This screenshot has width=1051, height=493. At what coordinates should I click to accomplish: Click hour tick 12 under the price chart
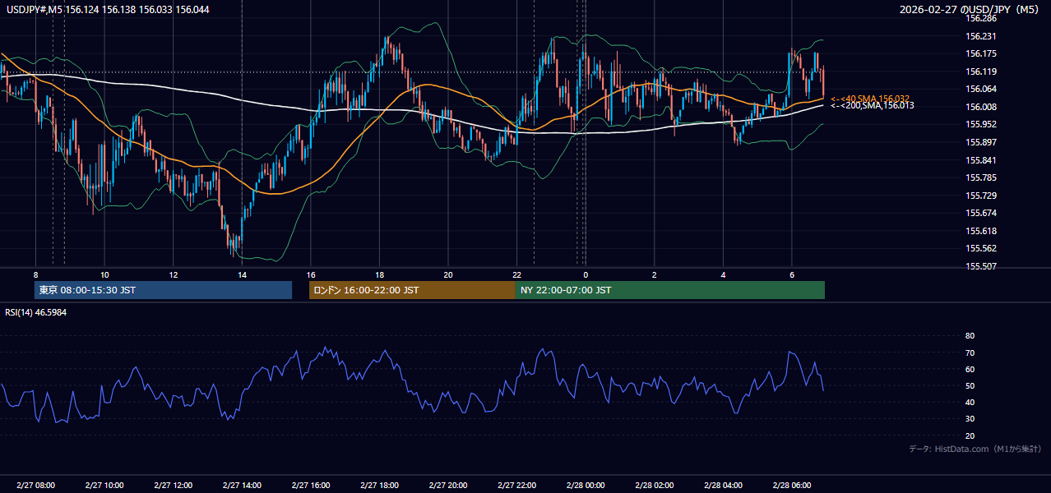(x=173, y=274)
